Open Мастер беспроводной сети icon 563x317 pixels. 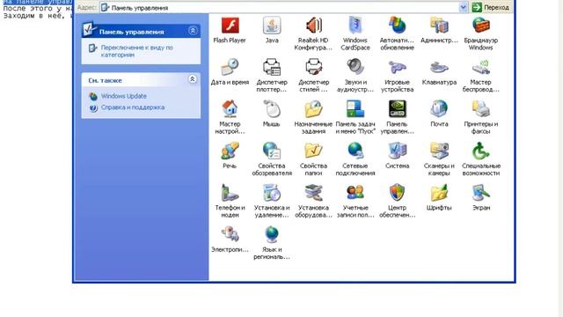[481, 67]
